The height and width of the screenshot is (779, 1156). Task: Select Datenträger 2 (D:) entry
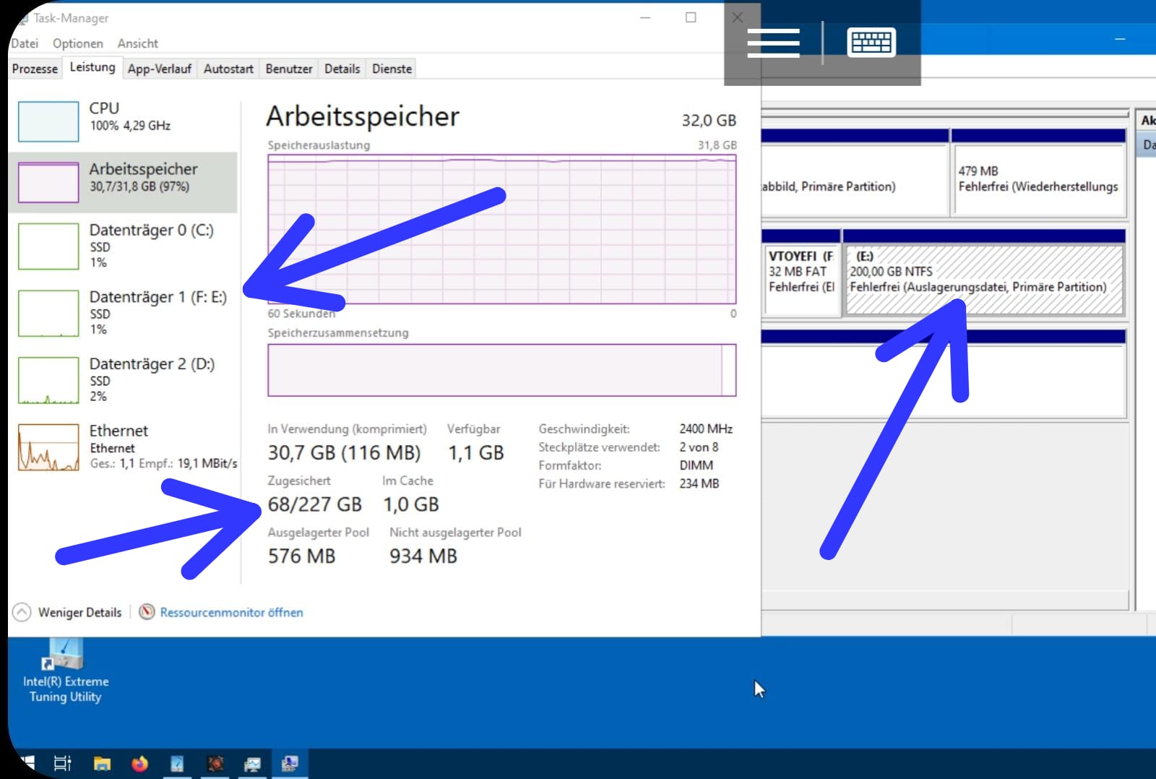coord(124,380)
